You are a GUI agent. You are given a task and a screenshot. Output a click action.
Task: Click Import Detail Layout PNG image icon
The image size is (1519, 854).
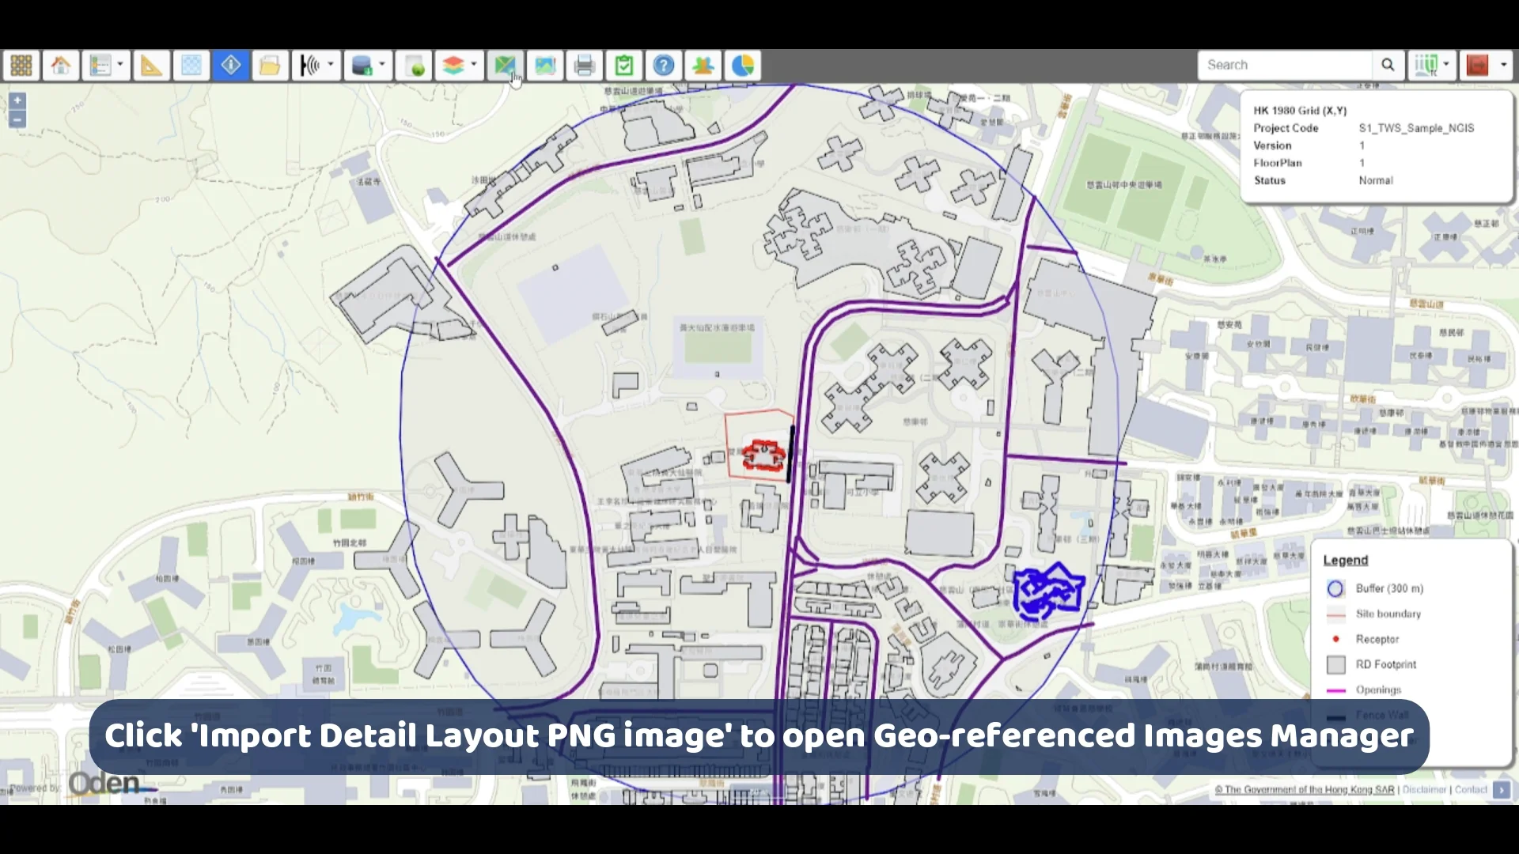[505, 66]
